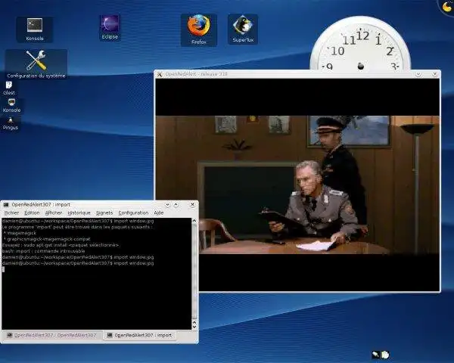Open the Configuration menu in Konsole

[133, 213]
